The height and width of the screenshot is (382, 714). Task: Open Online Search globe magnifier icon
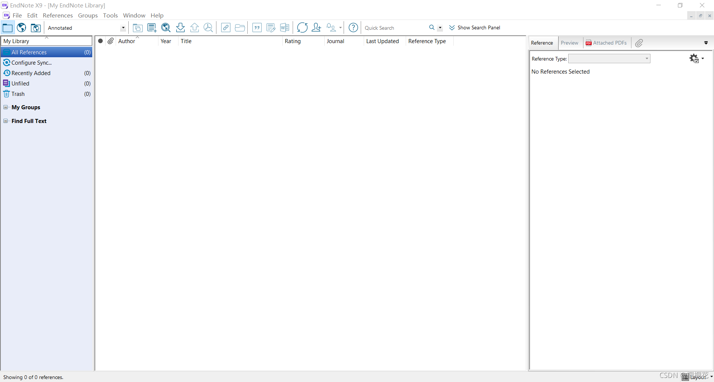pos(166,28)
